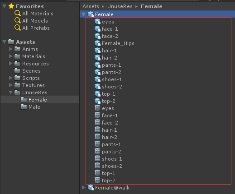The image size is (235, 194).
Task: Select All Prefabs in Favorites
Action: (36, 28)
